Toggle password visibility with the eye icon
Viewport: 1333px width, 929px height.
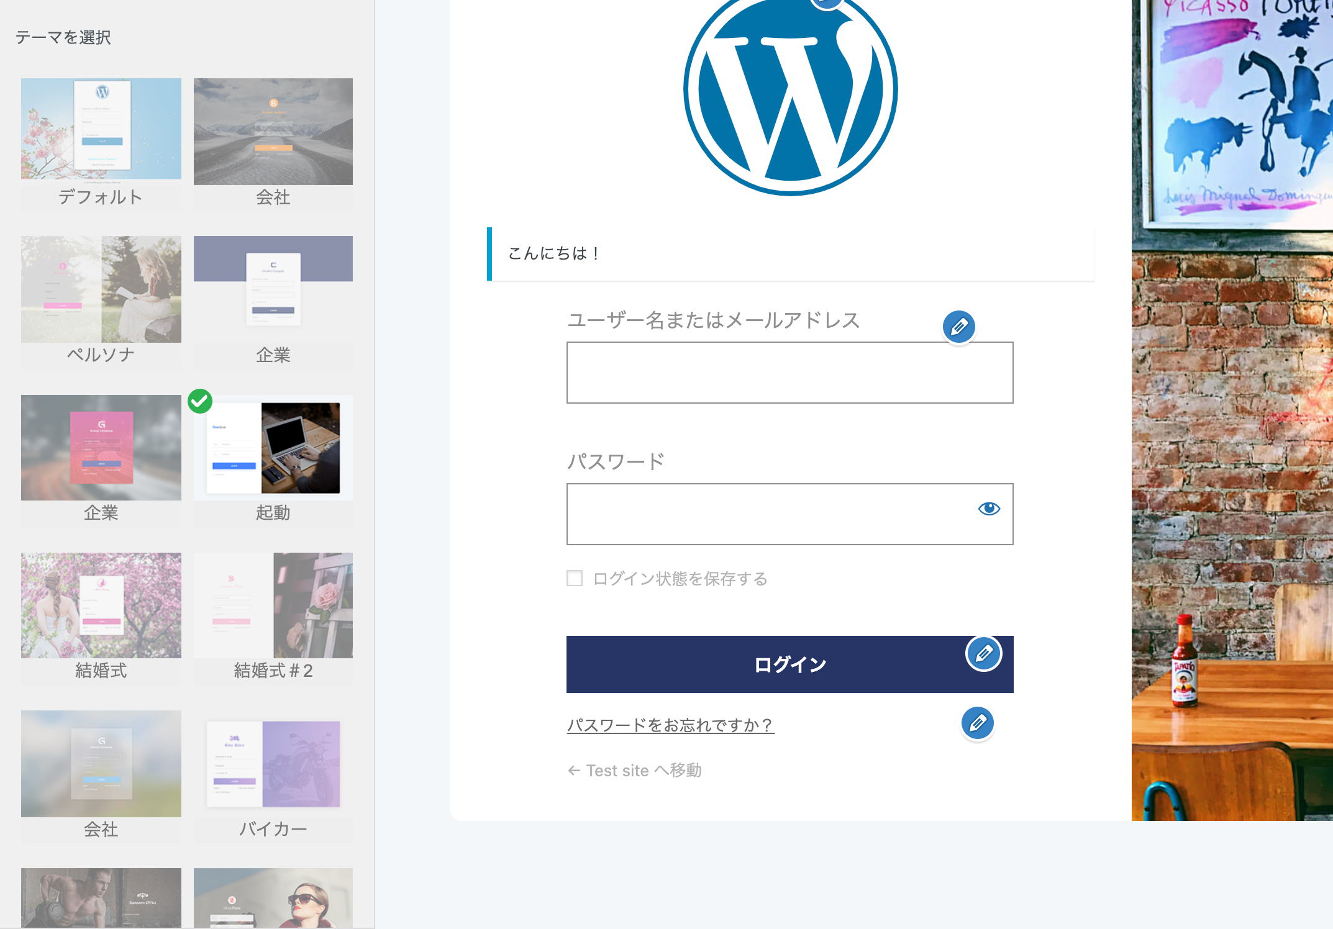pyautogui.click(x=989, y=509)
